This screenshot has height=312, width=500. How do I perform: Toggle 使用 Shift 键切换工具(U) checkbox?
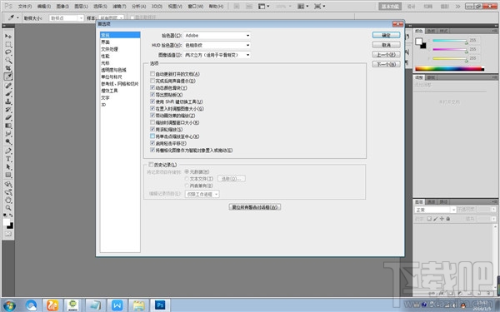pos(152,102)
